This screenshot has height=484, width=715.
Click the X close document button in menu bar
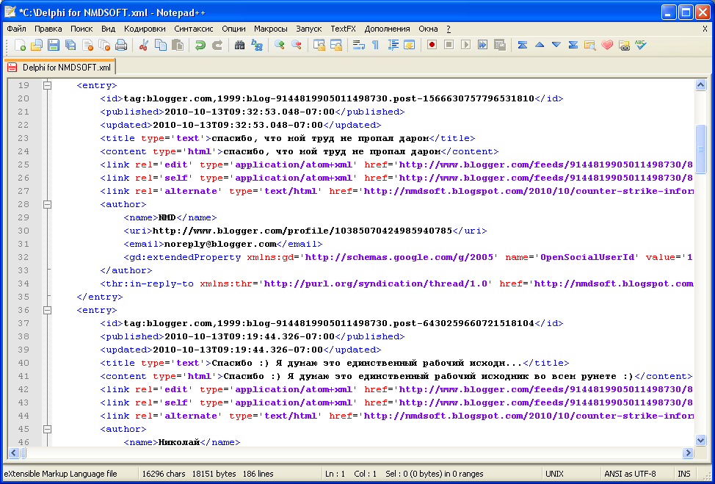(705, 29)
